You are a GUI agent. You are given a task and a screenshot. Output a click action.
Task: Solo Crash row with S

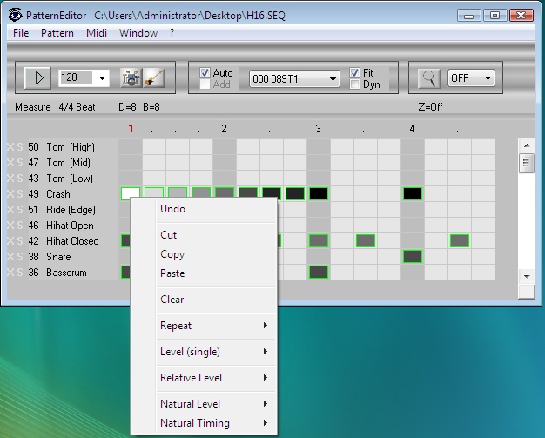[x=20, y=194]
